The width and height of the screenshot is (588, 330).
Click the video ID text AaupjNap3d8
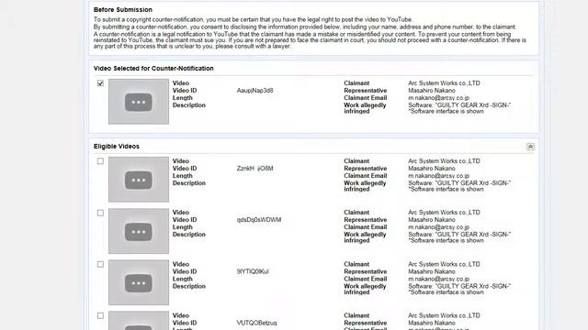255,91
